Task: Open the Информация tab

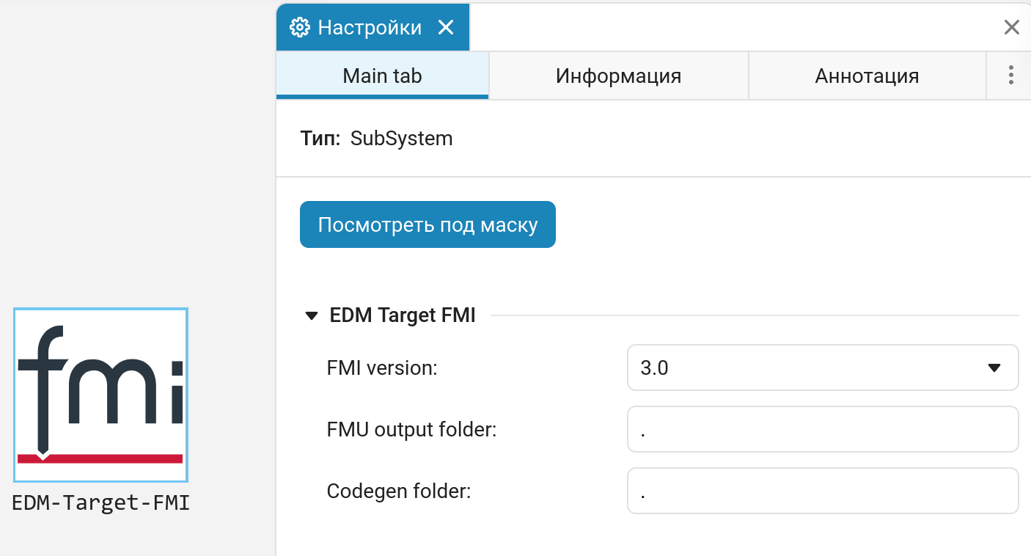Action: pos(618,76)
